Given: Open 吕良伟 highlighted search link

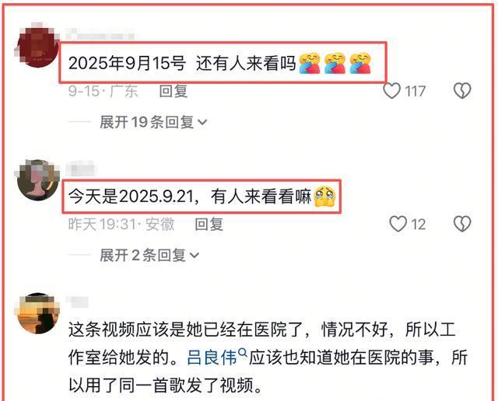Looking at the screenshot, I should pos(212,357).
